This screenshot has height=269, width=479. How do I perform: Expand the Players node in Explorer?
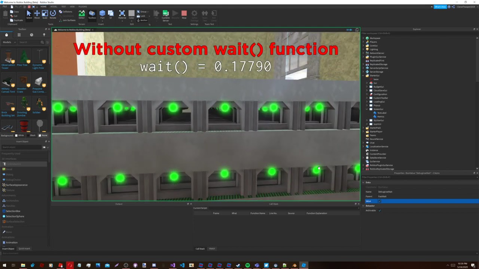click(363, 42)
